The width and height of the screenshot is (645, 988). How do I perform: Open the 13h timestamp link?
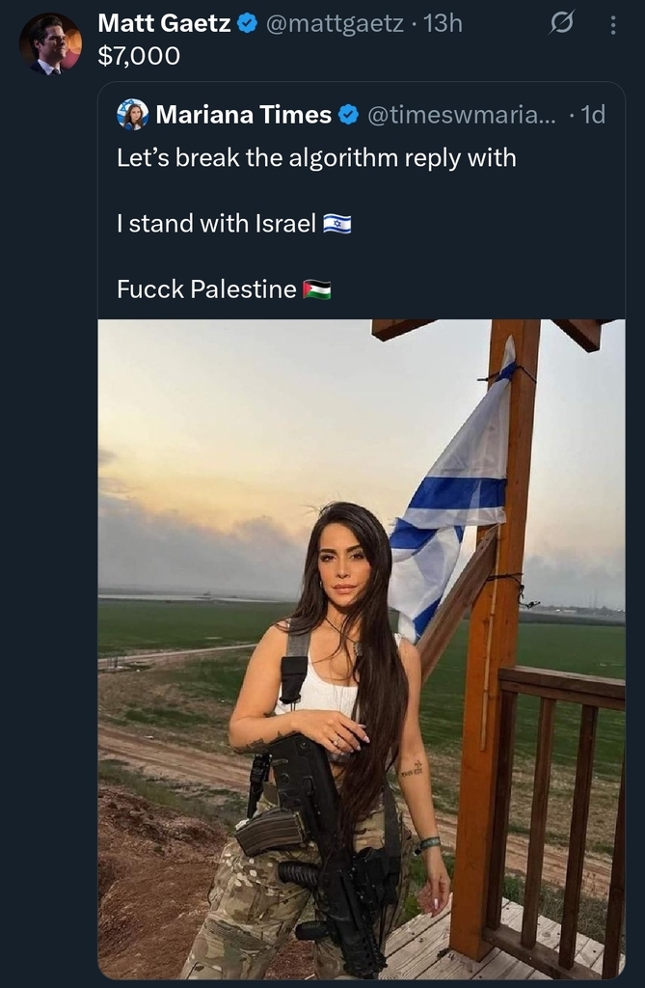click(x=443, y=24)
